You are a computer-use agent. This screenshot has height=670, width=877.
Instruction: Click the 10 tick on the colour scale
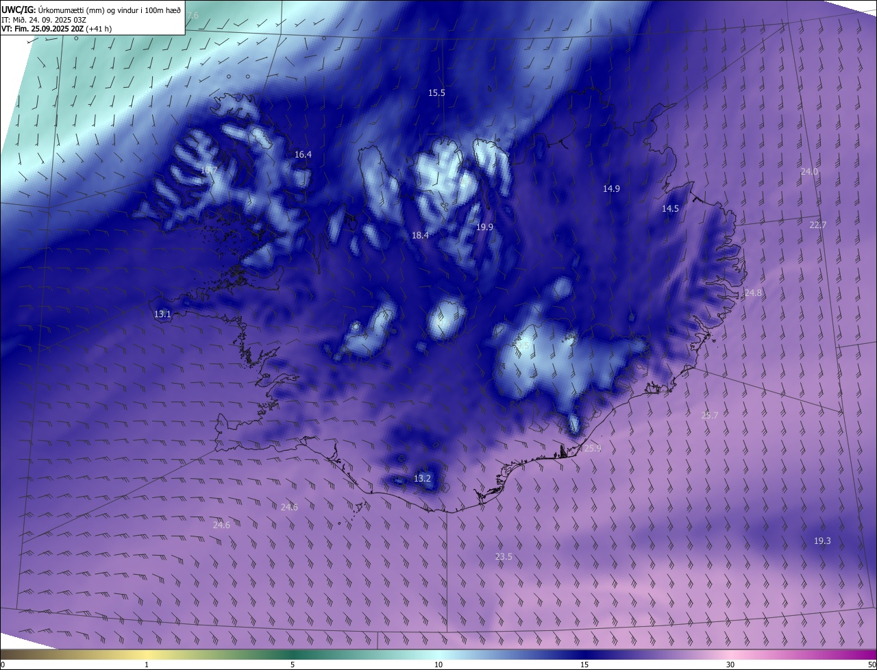(438, 665)
